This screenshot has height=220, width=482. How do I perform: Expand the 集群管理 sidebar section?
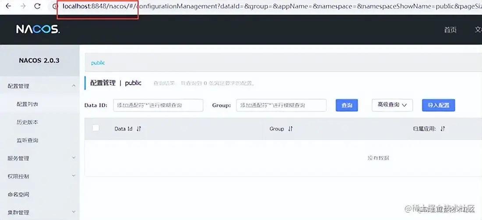74,212
